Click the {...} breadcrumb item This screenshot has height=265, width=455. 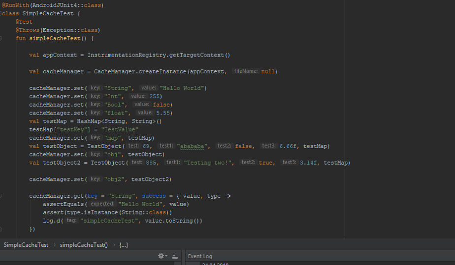pyautogui.click(x=124, y=245)
